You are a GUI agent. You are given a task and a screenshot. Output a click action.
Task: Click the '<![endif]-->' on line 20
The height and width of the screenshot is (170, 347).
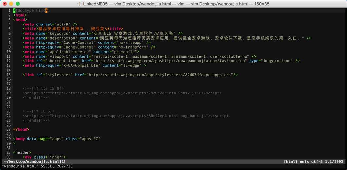[x=36, y=97]
